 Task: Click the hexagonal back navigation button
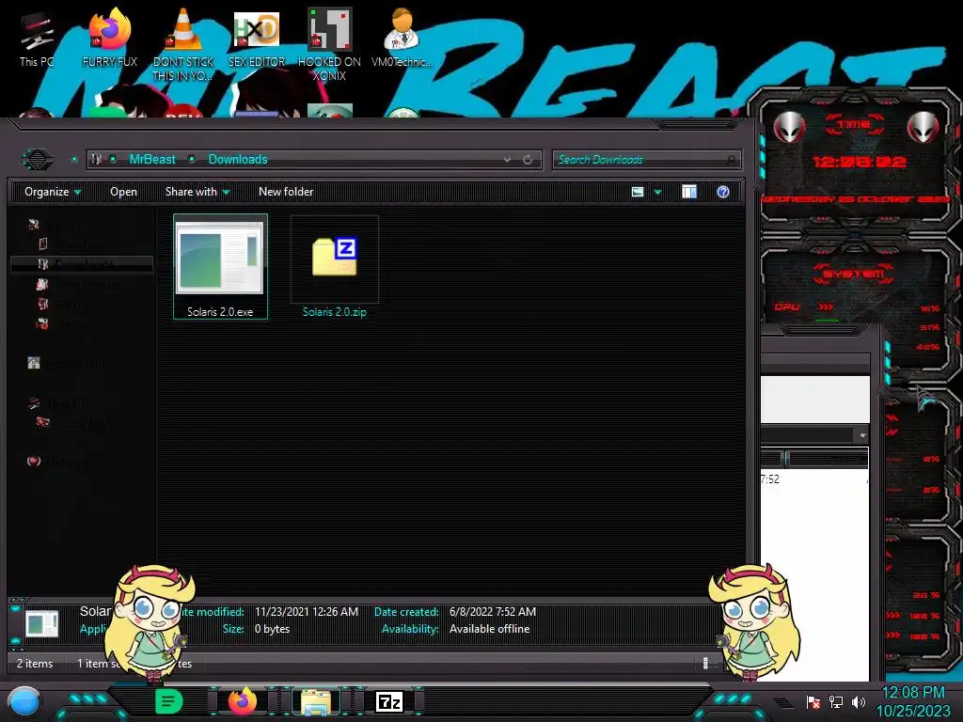click(38, 160)
